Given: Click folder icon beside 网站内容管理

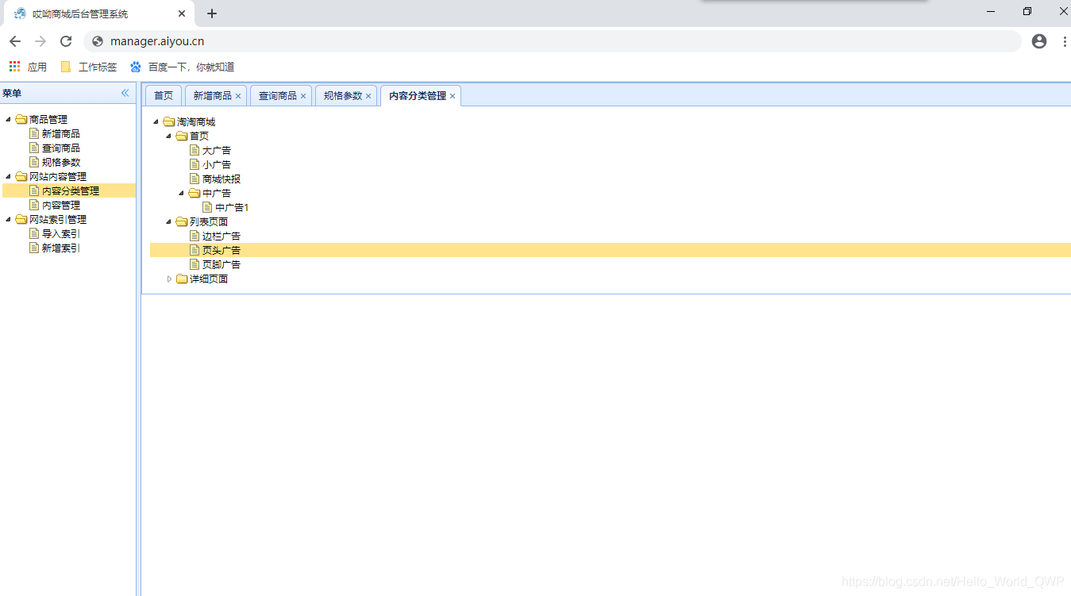Looking at the screenshot, I should tap(21, 176).
